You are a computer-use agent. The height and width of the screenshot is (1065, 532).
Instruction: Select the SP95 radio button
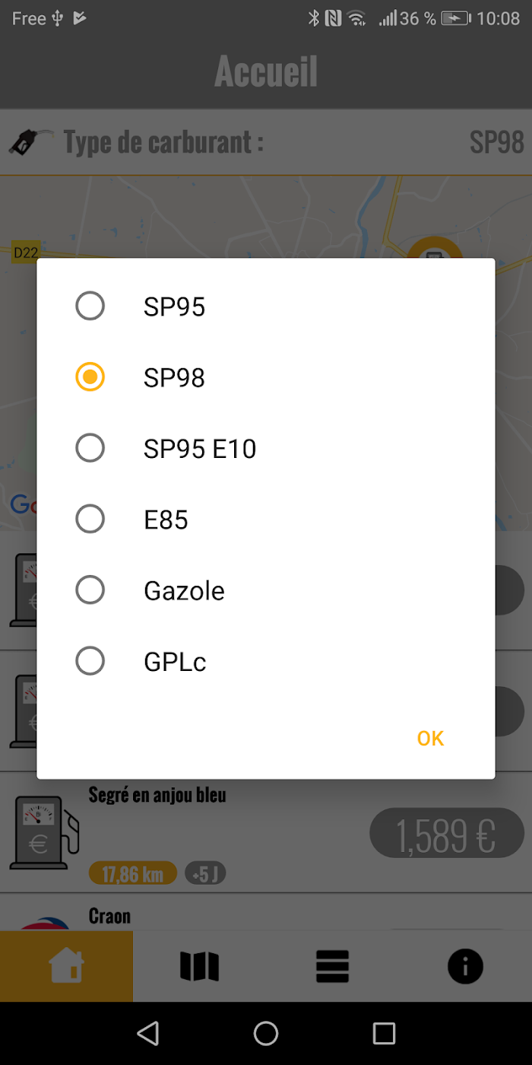(x=90, y=307)
